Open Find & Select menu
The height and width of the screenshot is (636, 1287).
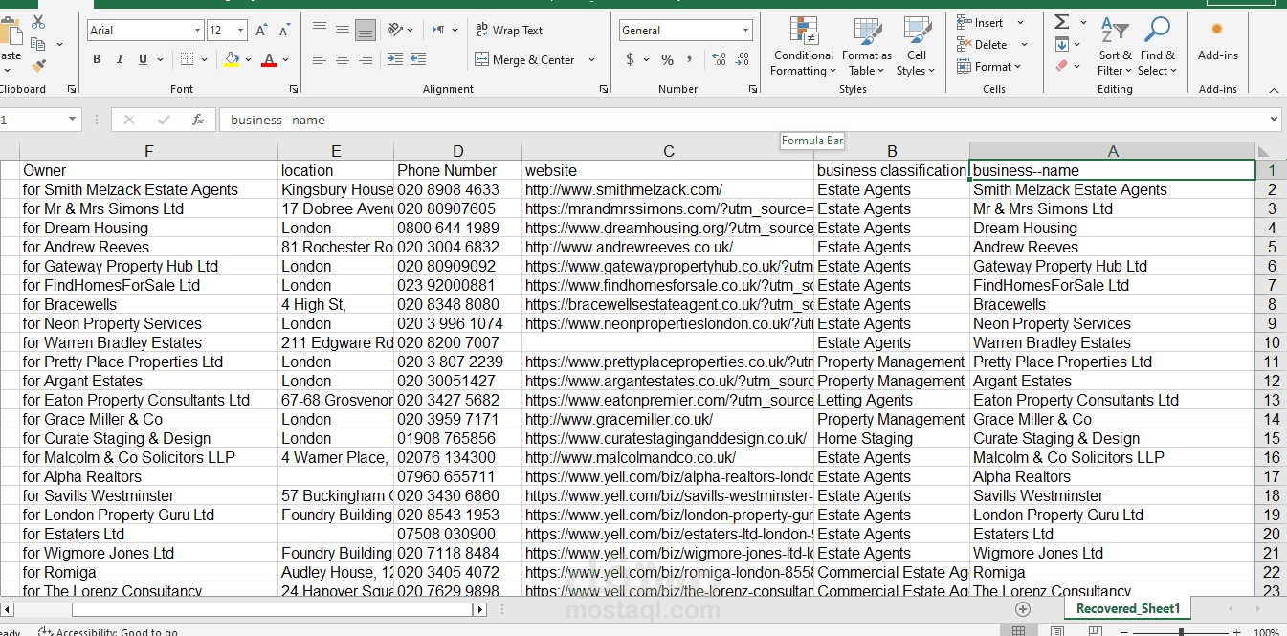1157,46
